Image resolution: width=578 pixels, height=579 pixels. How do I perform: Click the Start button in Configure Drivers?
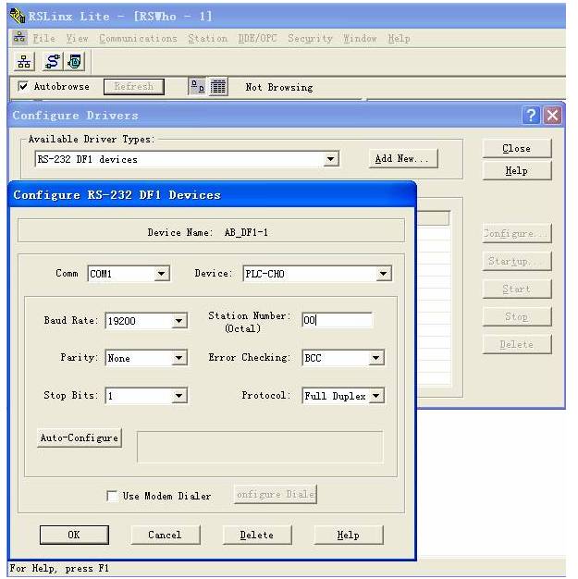click(517, 289)
